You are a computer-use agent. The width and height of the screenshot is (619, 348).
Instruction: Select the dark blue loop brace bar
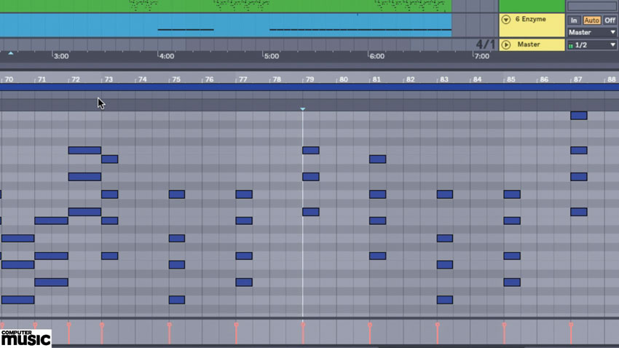coord(309,87)
